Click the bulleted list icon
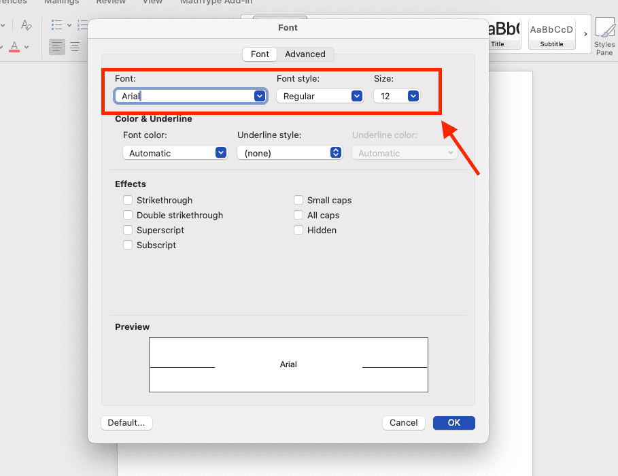 click(56, 25)
